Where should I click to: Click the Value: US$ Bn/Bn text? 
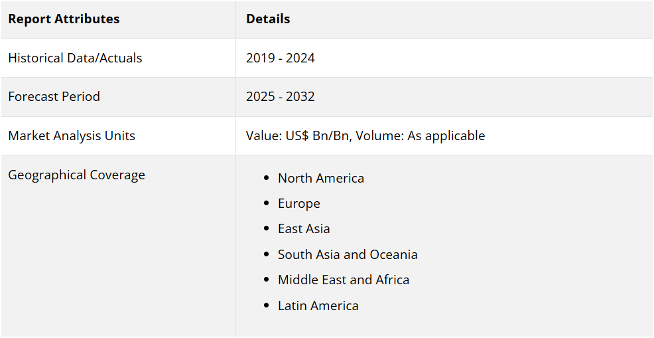[297, 135]
